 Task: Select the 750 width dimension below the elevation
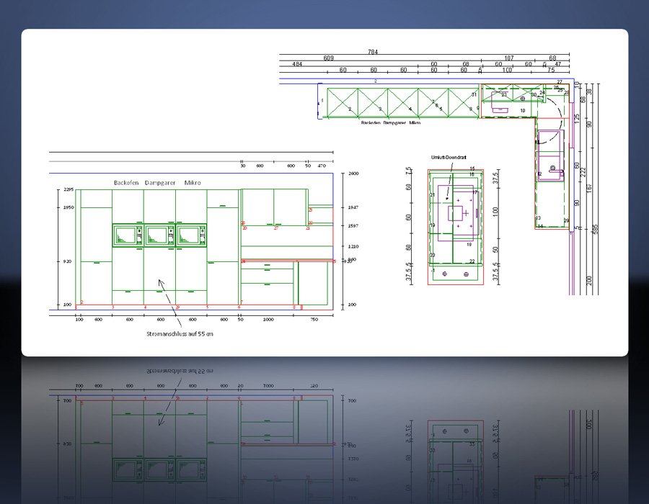point(314,320)
